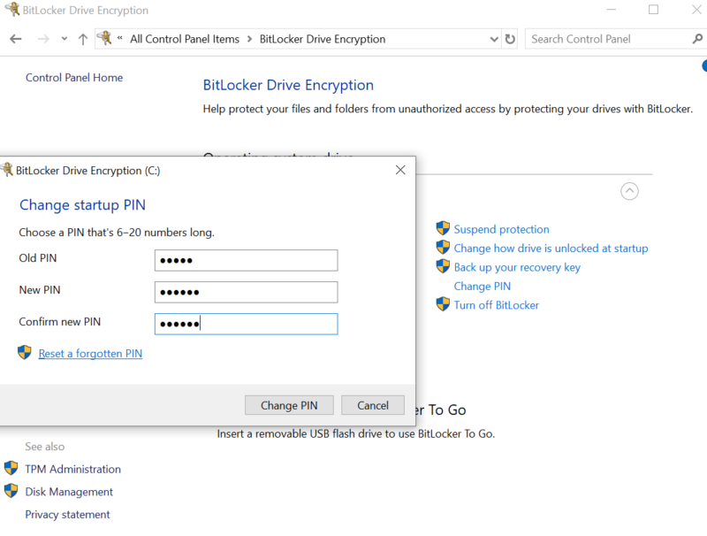The width and height of the screenshot is (707, 536).
Task: Focus the Old PIN input field
Action: (246, 260)
